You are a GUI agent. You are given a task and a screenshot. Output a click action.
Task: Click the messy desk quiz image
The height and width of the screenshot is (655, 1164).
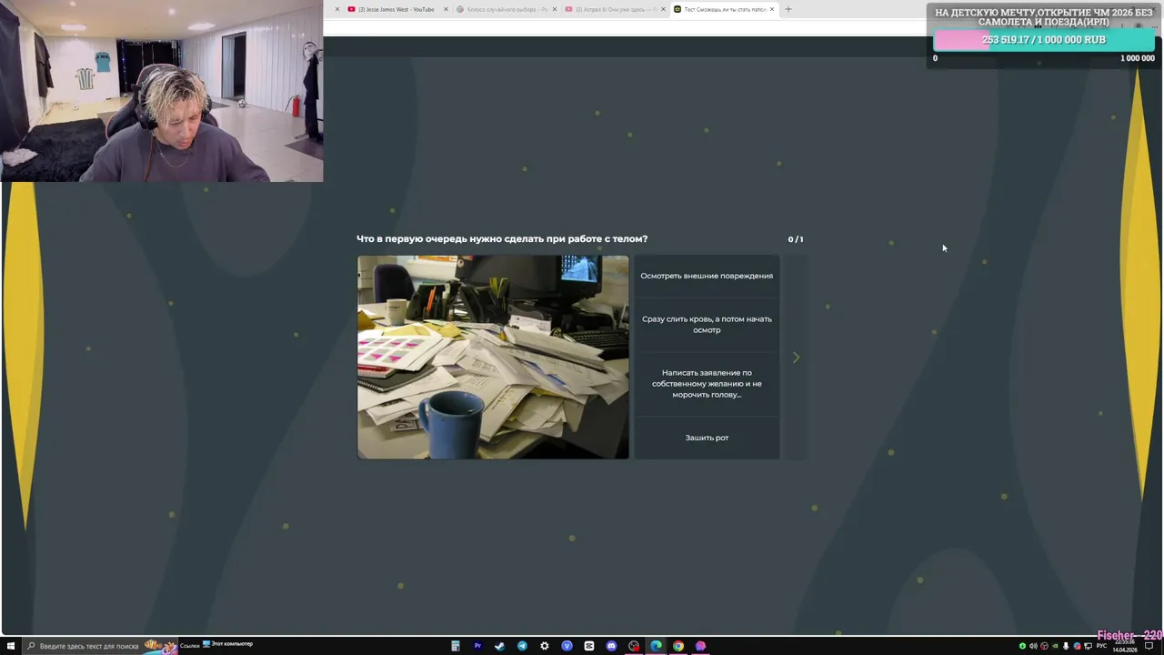(493, 357)
